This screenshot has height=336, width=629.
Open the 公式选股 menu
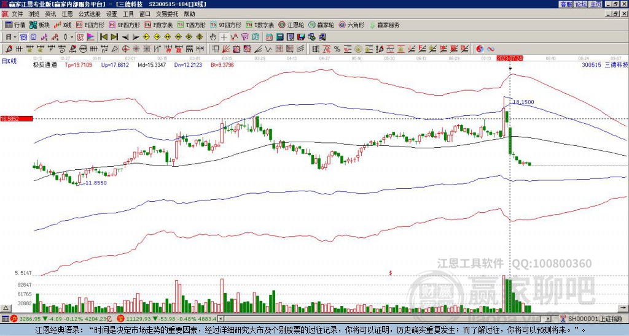tap(89, 14)
